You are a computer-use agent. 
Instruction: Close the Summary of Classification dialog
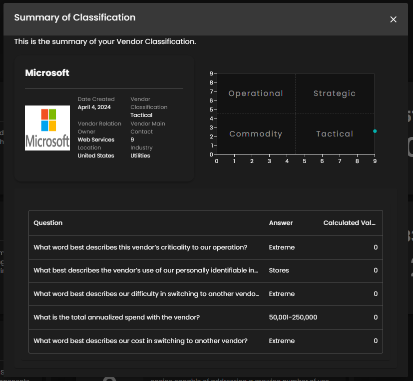coord(393,19)
